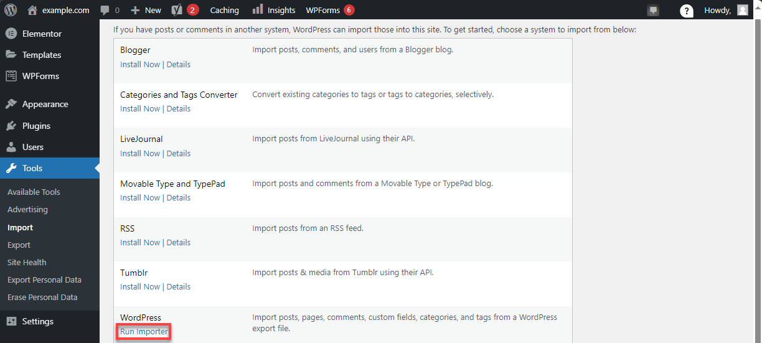
Task: Open the notification message icon in admin bar
Action: coord(653,10)
